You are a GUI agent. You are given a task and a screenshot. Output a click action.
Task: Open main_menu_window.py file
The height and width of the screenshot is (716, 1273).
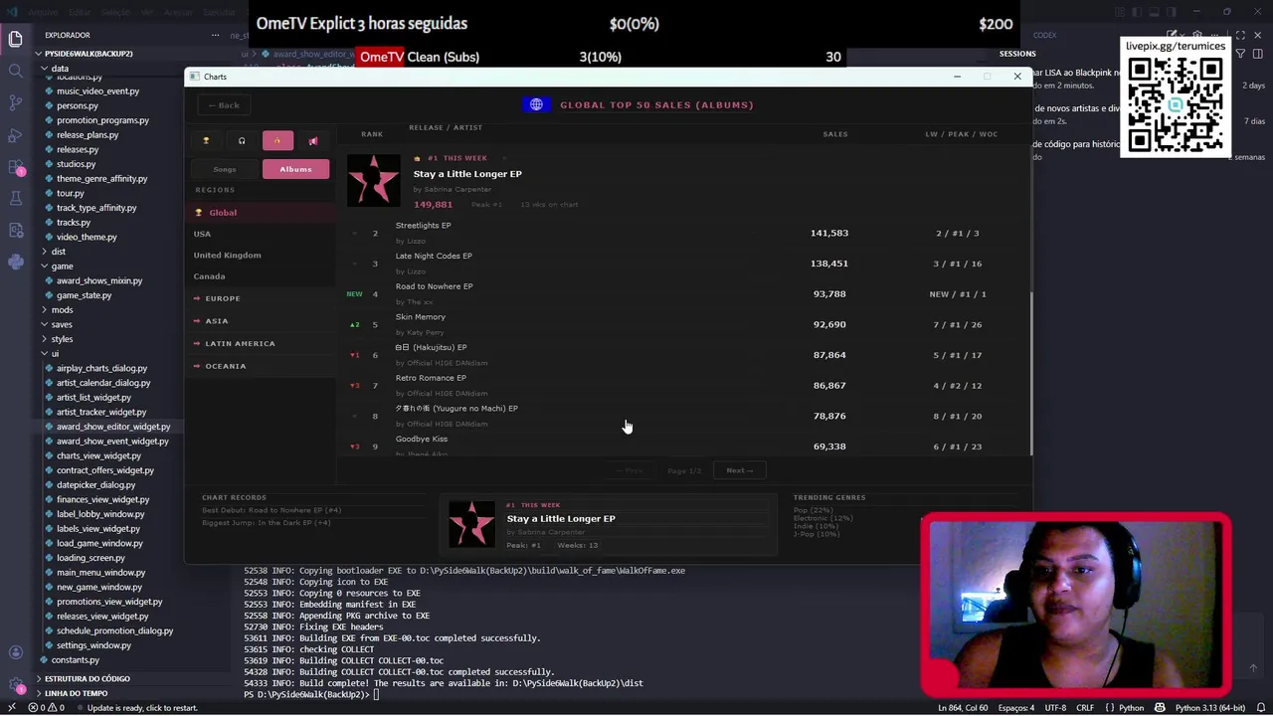click(x=100, y=573)
